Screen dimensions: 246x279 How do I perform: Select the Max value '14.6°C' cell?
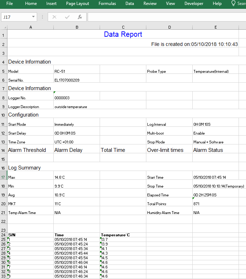pos(77,176)
